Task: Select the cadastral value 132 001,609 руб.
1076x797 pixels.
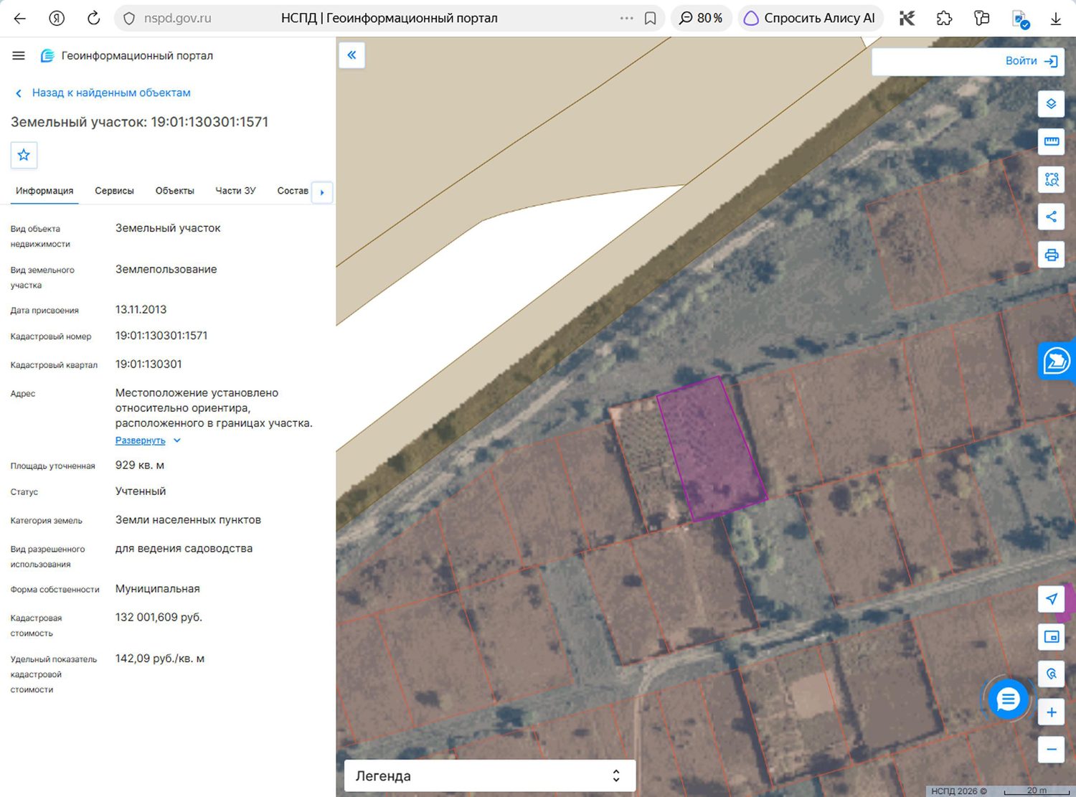Action: coord(159,618)
